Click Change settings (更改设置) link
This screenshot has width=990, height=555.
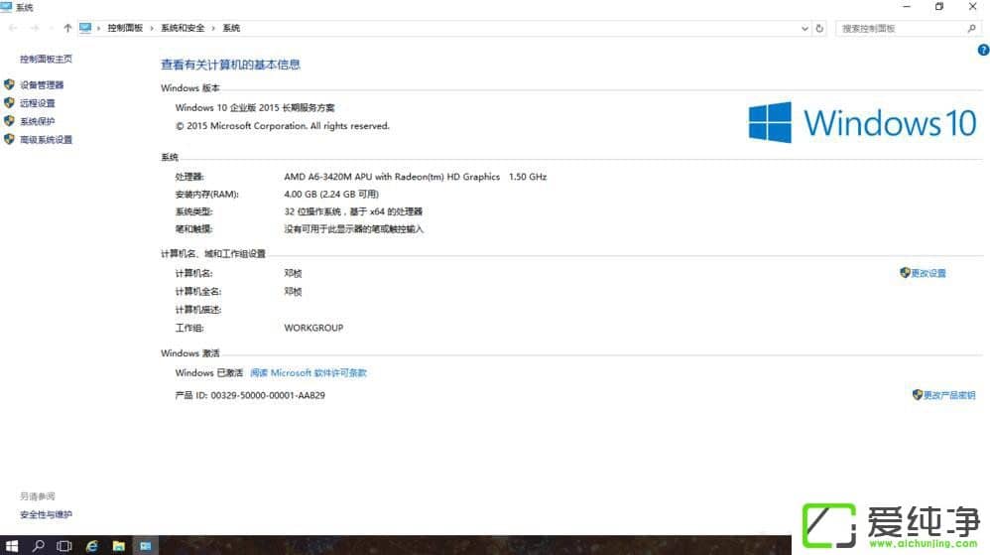928,273
